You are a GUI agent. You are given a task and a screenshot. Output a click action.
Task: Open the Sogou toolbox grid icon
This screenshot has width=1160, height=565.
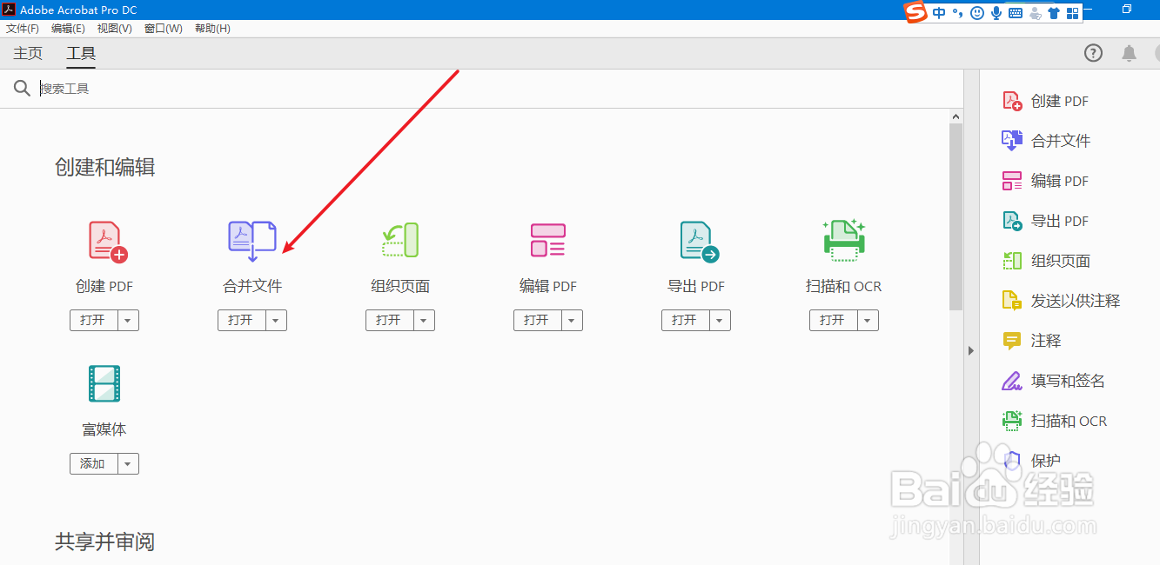(x=1073, y=13)
